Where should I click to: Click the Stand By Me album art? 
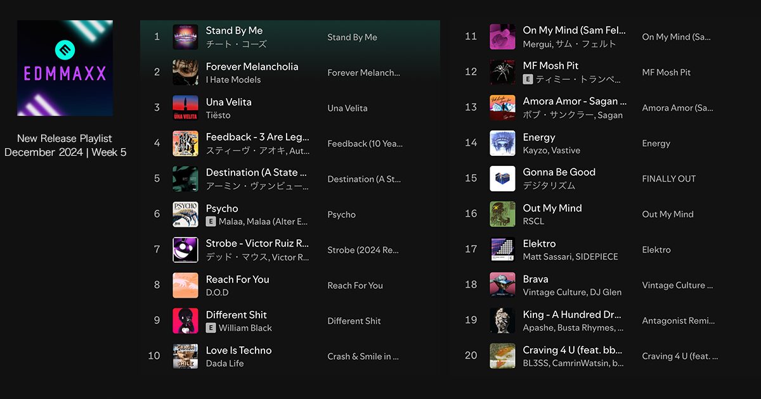click(185, 37)
